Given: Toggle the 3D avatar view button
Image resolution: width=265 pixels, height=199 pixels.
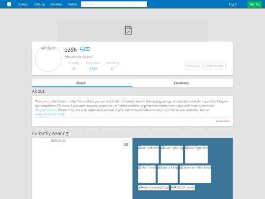Looking at the screenshot, I should [x=126, y=144].
